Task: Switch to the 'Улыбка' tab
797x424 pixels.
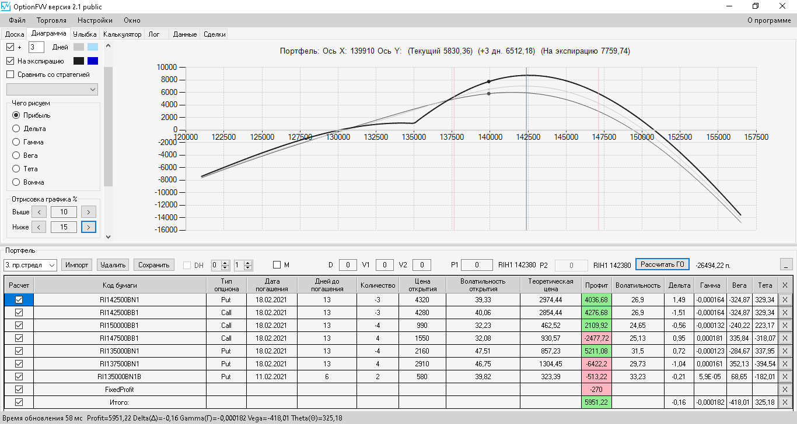Action: pos(85,34)
